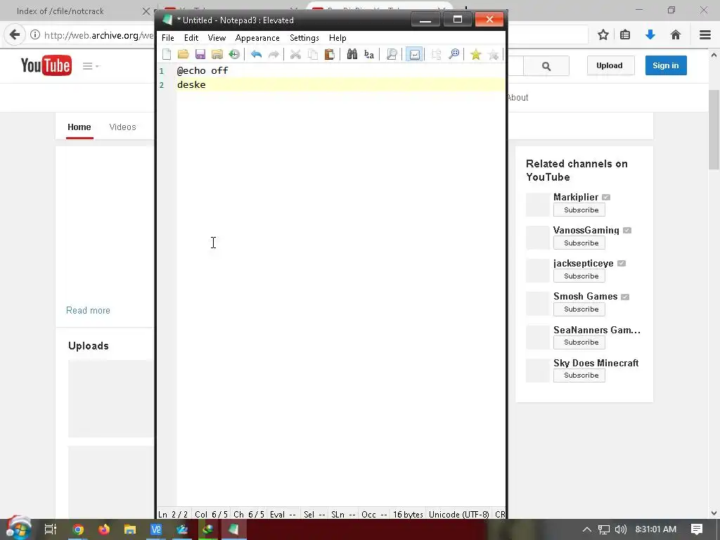
Task: Open the File menu in Notepad3
Action: point(167,38)
